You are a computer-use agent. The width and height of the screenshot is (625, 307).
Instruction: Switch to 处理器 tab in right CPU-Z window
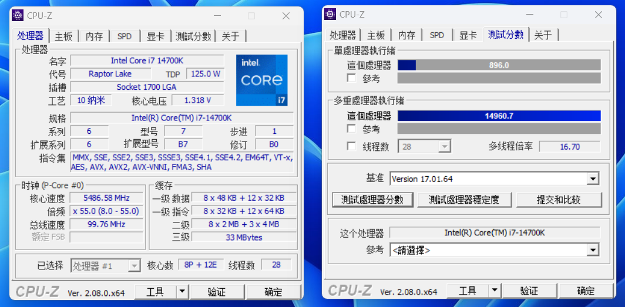click(343, 35)
